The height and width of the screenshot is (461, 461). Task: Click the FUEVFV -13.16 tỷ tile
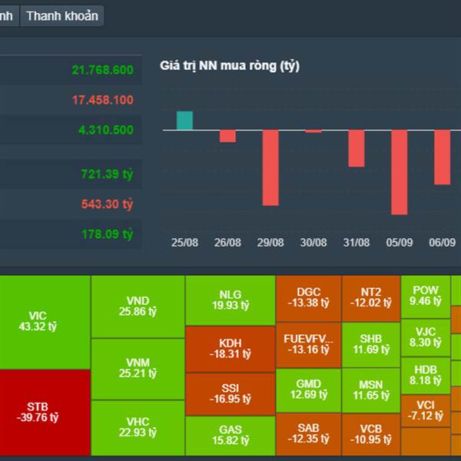308,345
